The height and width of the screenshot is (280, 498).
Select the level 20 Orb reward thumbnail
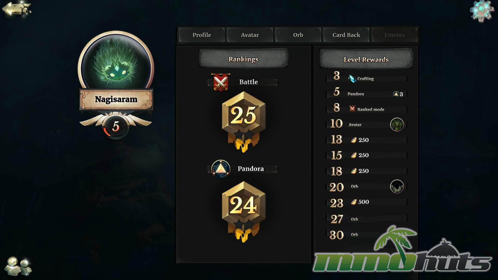pyautogui.click(x=397, y=186)
